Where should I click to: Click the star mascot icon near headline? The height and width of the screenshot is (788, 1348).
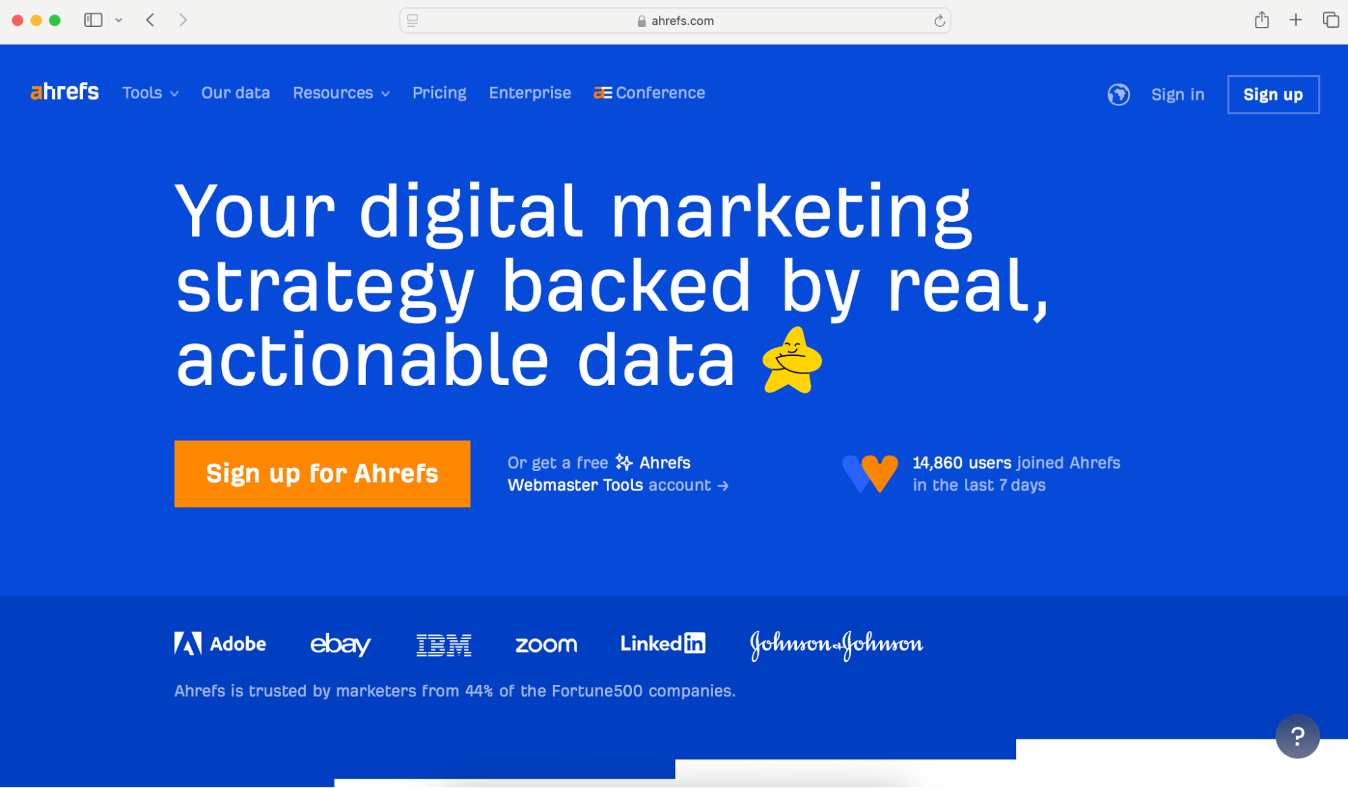(791, 359)
